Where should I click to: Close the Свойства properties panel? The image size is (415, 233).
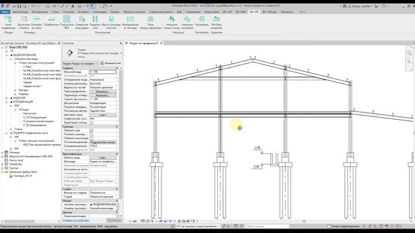click(x=121, y=43)
